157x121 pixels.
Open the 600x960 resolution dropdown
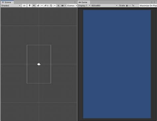(104, 6)
